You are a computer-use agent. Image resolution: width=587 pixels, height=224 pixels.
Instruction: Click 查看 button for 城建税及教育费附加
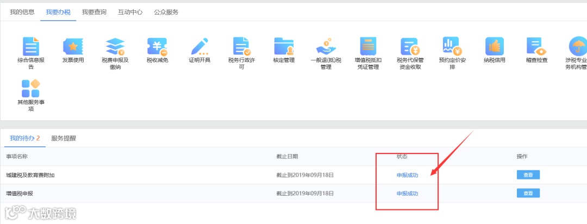click(528, 175)
